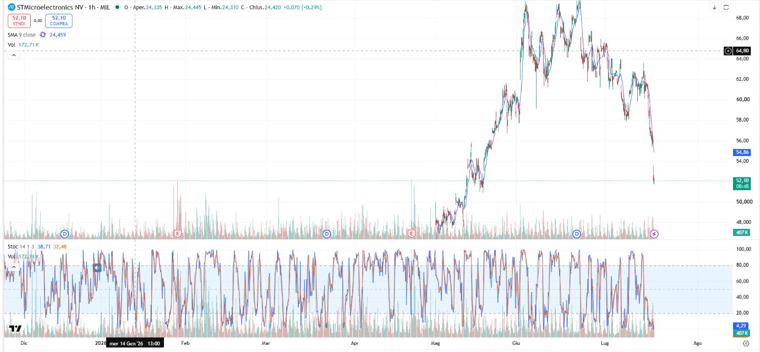Screen dimensions: 760x352
Task: Open the time axis settings gear
Action: pos(746,343)
